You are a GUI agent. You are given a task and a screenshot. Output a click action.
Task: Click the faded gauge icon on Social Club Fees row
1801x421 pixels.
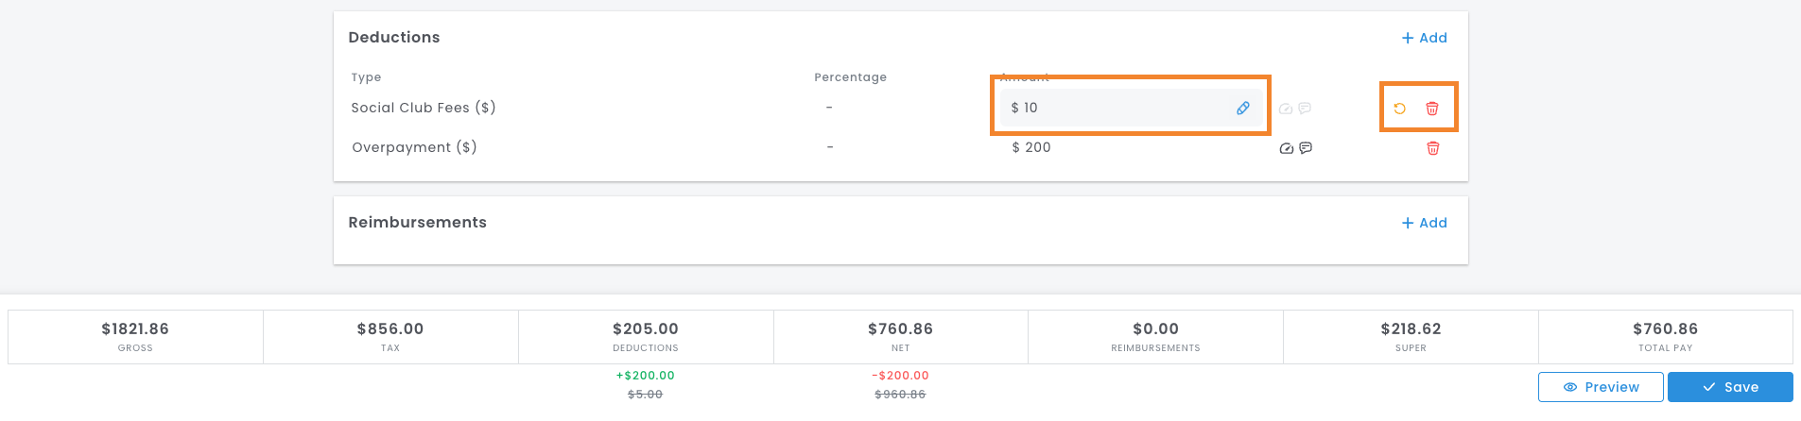[1286, 109]
